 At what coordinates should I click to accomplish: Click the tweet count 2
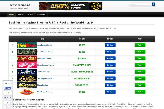[x=8, y=93]
